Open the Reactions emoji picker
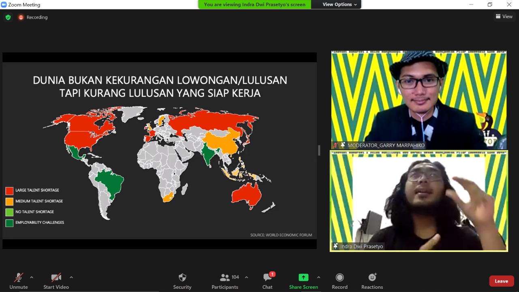Viewport: 519px width, 292px height. 372,277
